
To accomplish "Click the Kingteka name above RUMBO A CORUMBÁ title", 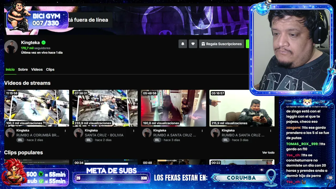I will [x=23, y=130].
